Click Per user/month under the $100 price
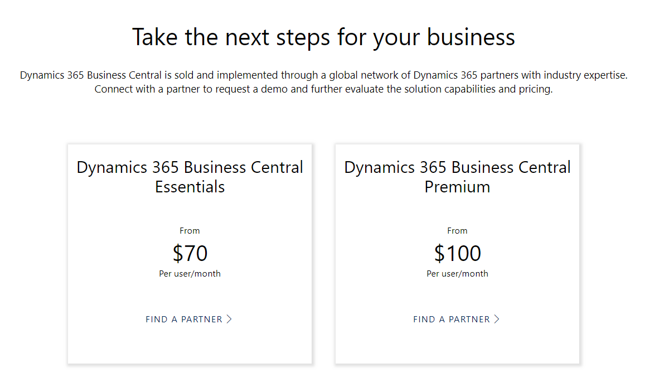This screenshot has height=392, width=669. point(457,274)
